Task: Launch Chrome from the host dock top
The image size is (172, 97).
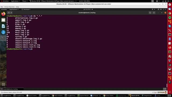Action: click(170, 13)
